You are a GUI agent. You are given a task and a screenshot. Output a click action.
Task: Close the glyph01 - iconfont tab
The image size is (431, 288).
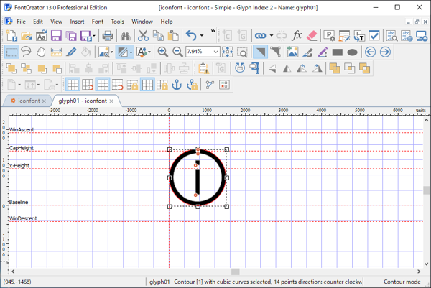pyautogui.click(x=111, y=101)
